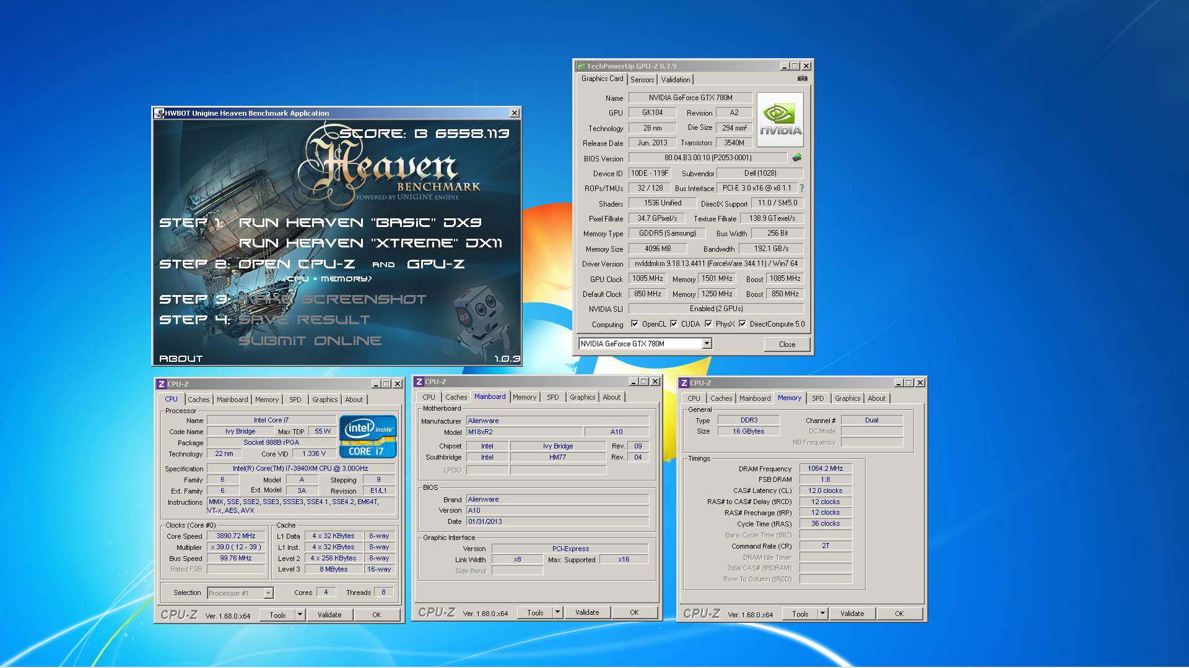Close the HWBOT Heaven Benchmark window

(x=515, y=113)
